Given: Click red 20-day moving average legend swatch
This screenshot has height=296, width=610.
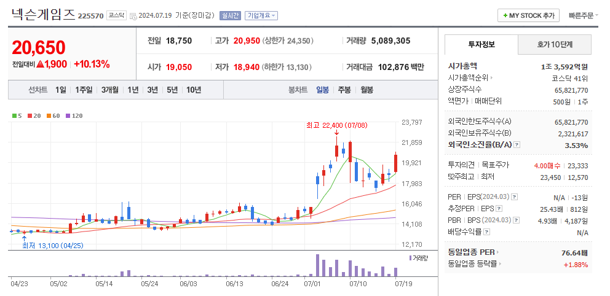Looking at the screenshot, I should (x=30, y=115).
